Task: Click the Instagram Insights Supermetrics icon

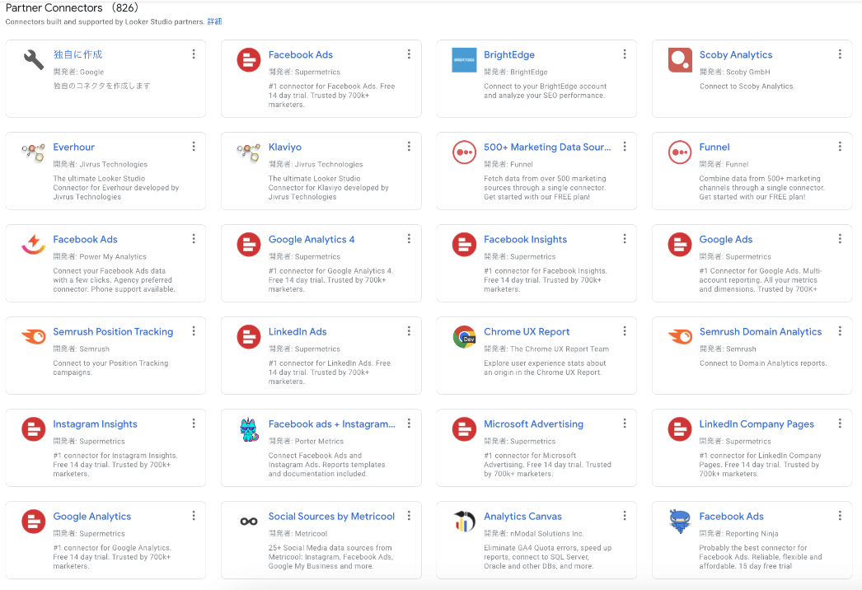Action: coord(34,429)
